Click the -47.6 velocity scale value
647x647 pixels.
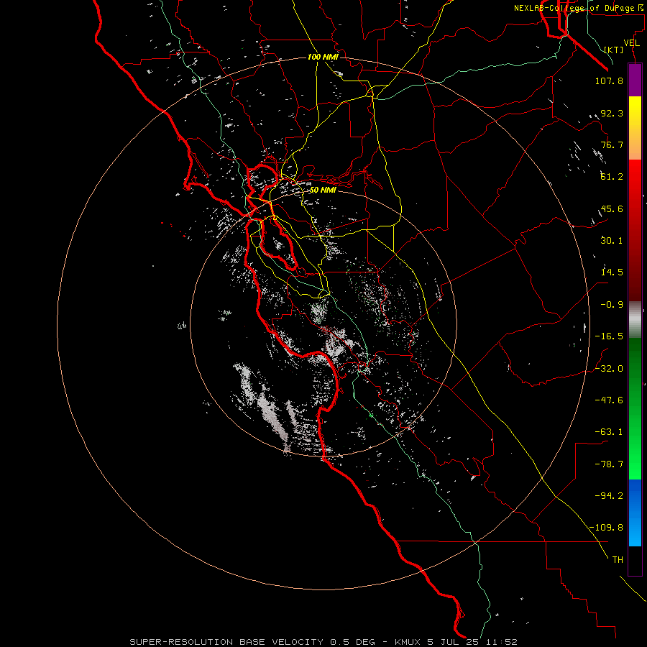pos(609,400)
